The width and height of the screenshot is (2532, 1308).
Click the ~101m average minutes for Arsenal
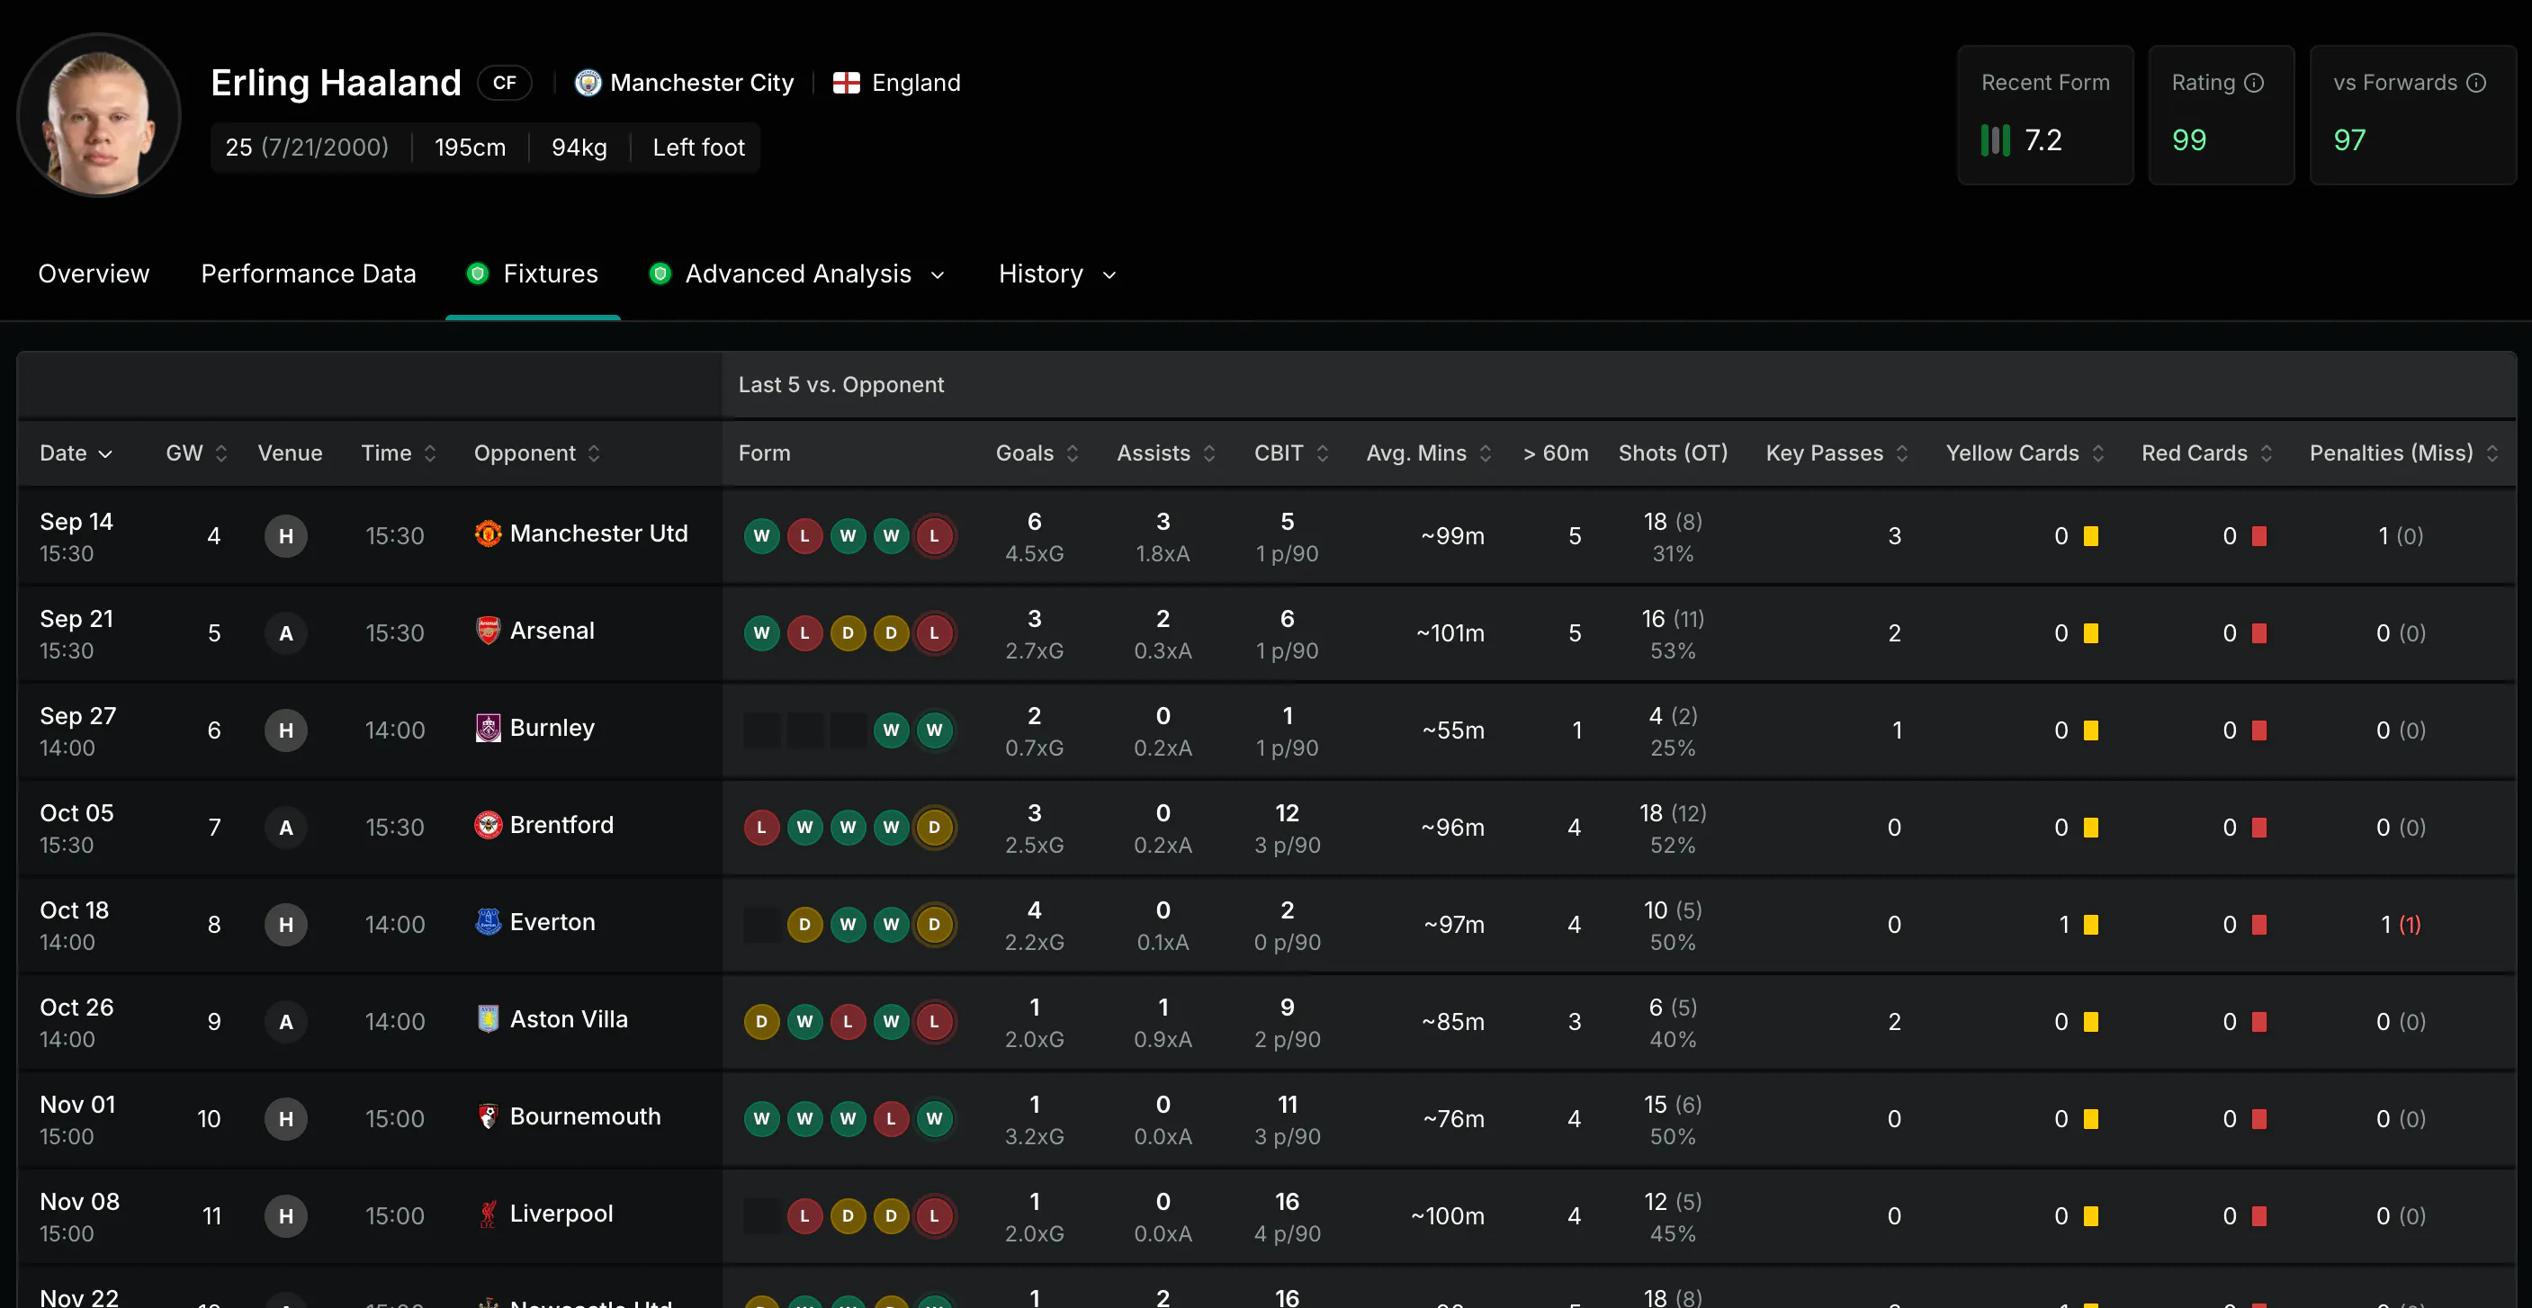(1450, 633)
